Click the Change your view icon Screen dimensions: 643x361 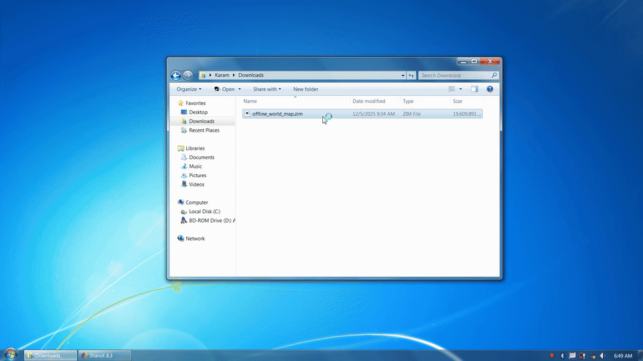pos(452,89)
